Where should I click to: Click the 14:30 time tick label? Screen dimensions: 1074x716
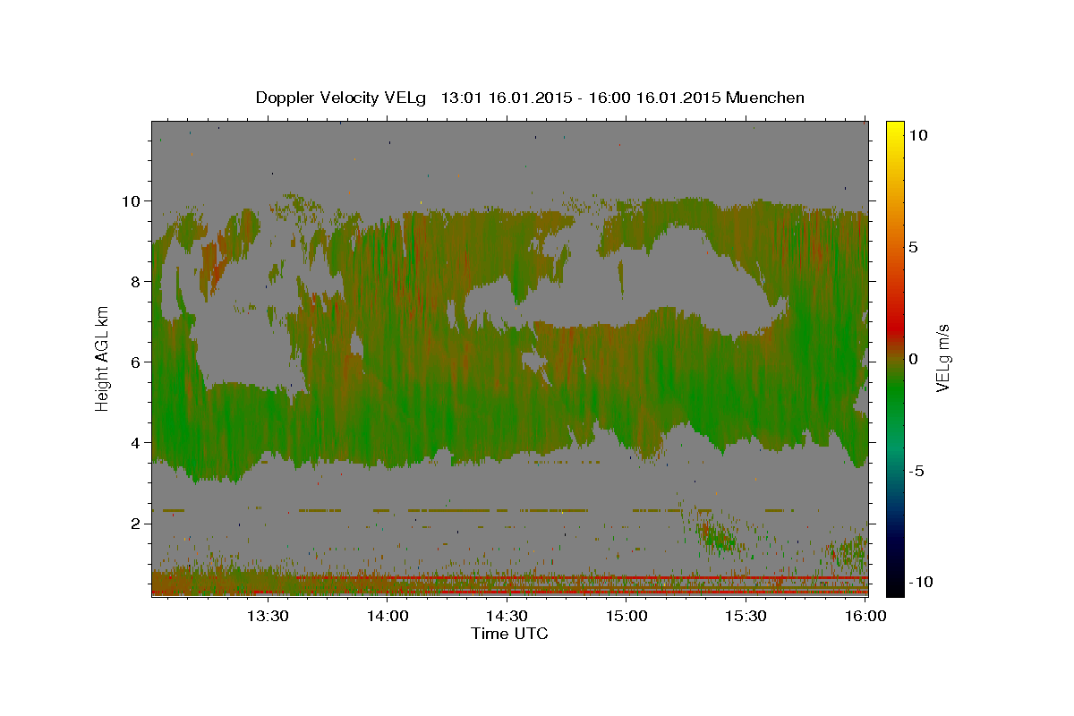507,616
